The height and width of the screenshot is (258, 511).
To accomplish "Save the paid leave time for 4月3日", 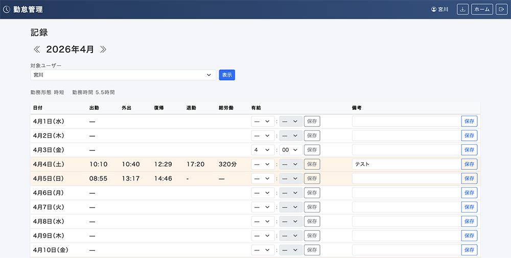I will pyautogui.click(x=312, y=150).
